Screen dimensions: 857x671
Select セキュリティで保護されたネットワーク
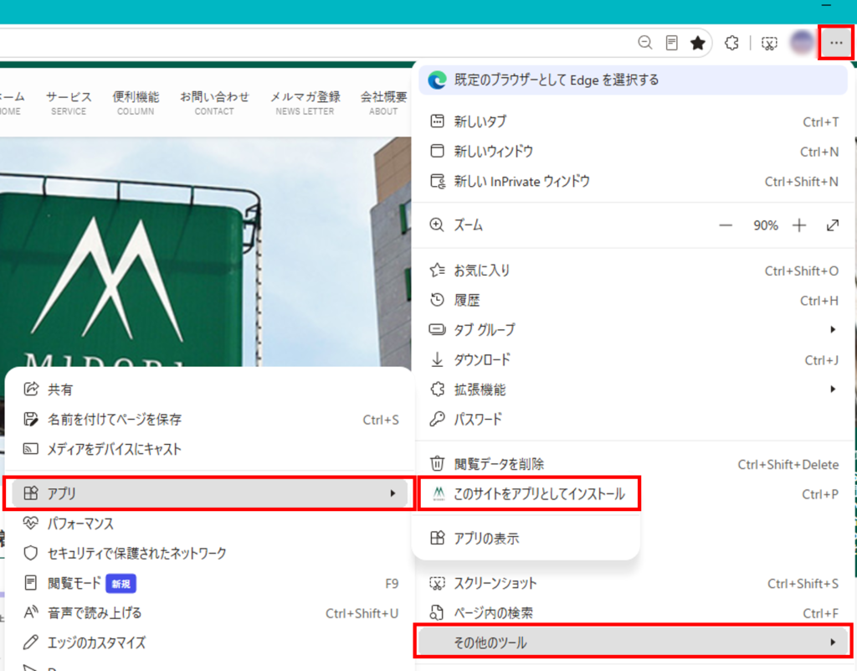[x=210, y=554]
